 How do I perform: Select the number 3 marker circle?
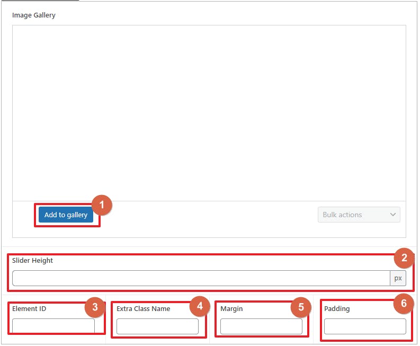pos(95,306)
